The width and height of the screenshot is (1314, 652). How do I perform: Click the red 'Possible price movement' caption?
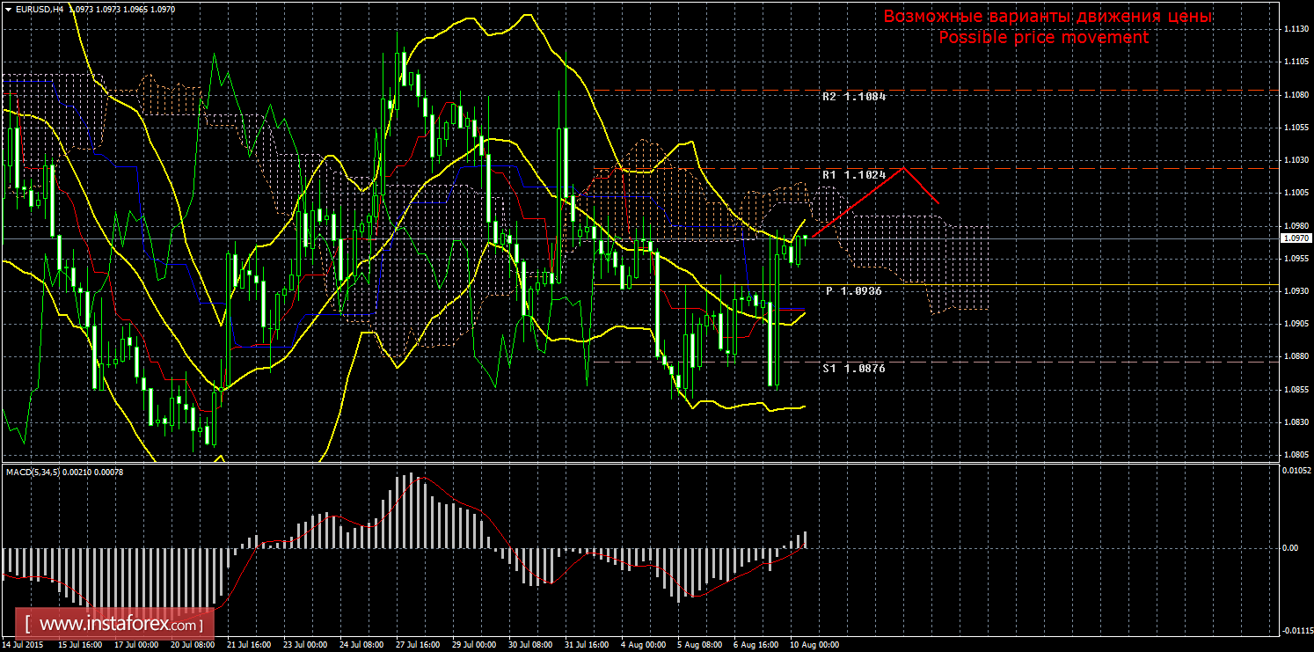click(x=1042, y=38)
